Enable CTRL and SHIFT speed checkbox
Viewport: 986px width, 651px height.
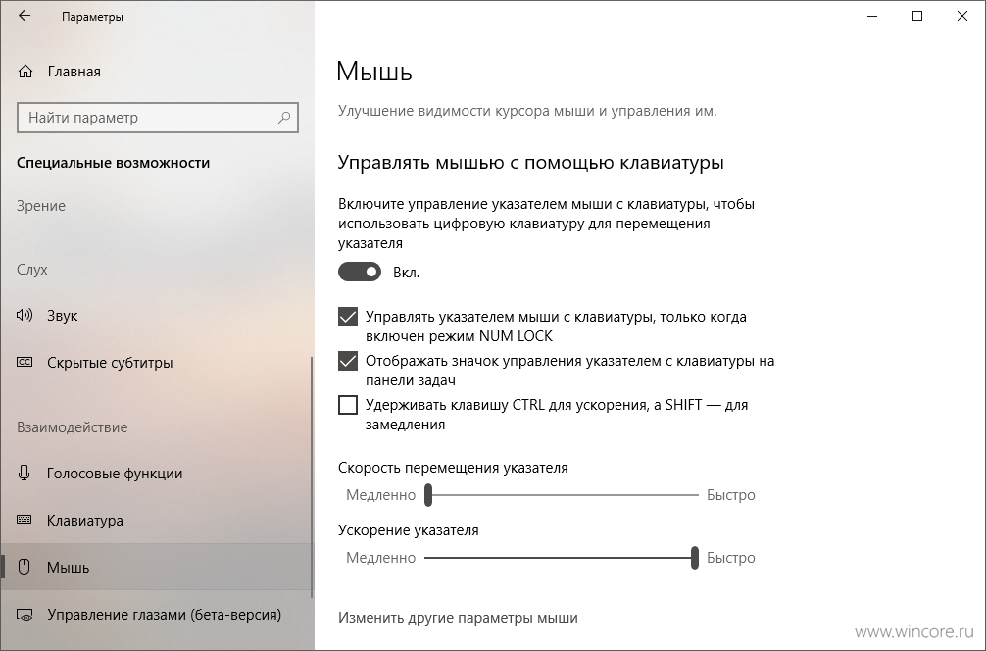click(348, 405)
